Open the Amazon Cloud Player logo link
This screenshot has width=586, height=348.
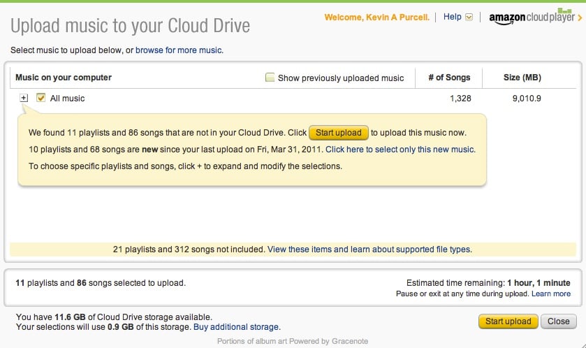coord(535,17)
